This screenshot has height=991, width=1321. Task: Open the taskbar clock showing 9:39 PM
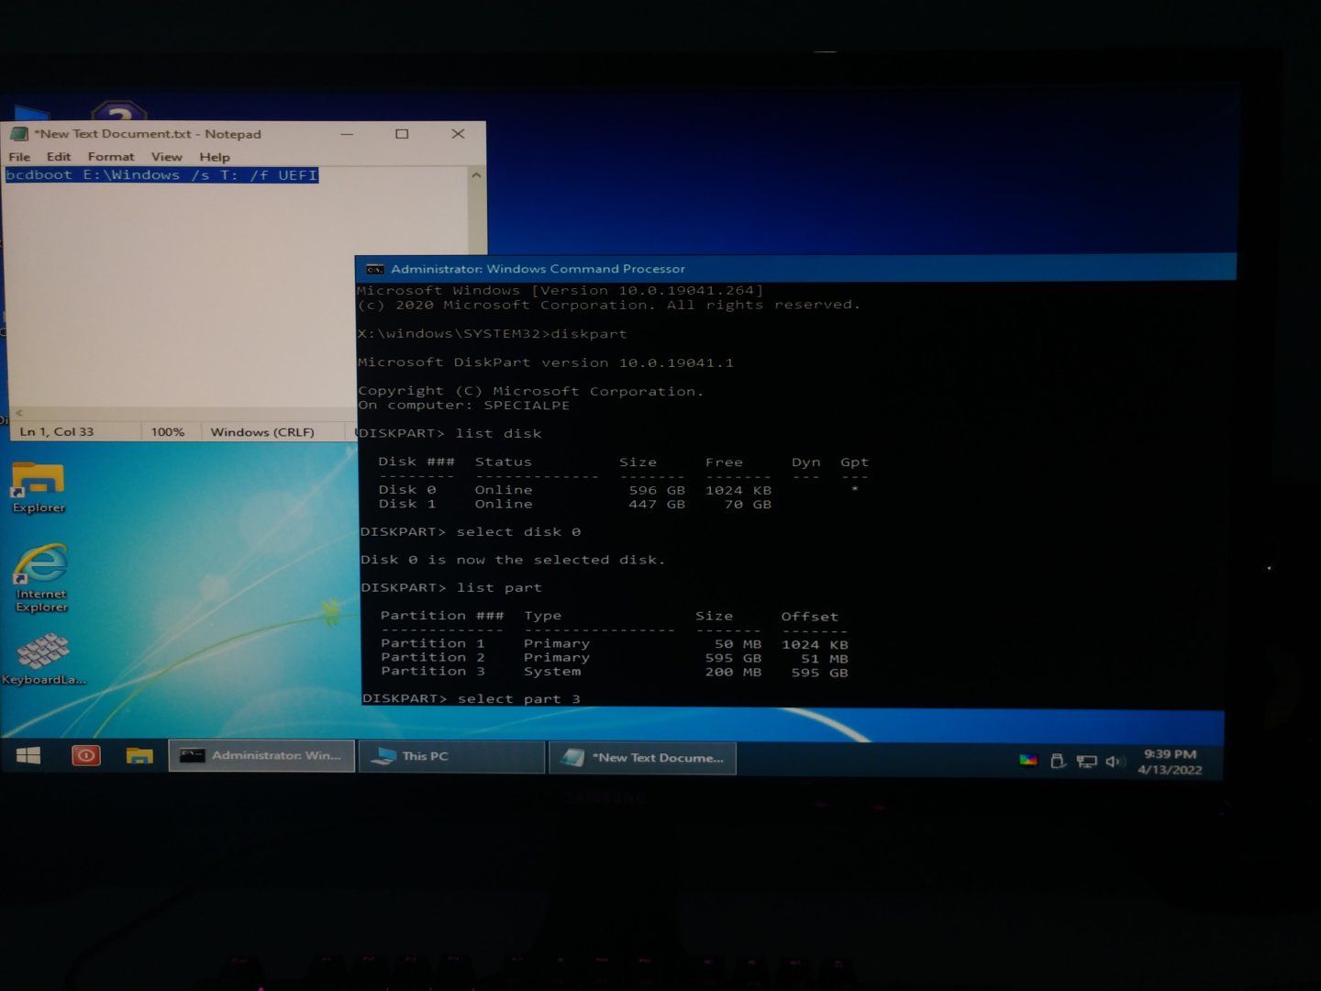1170,762
